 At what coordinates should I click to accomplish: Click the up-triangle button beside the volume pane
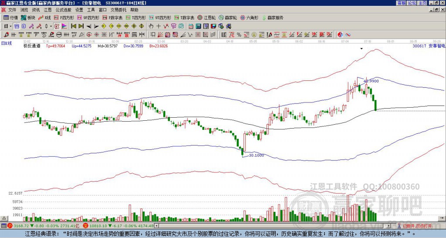pyautogui.click(x=4, y=218)
